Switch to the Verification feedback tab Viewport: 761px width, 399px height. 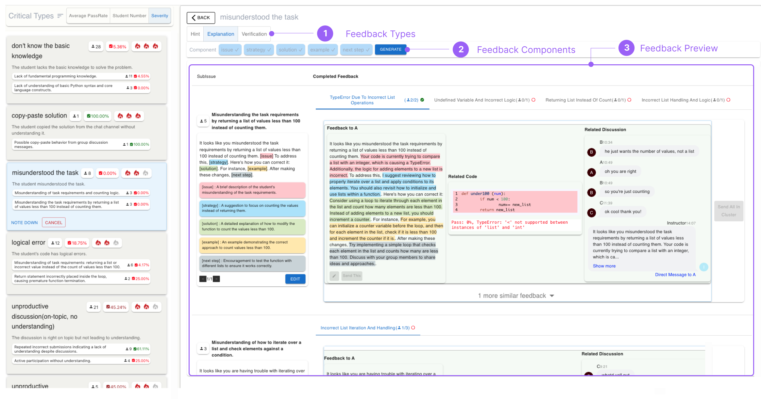(254, 34)
